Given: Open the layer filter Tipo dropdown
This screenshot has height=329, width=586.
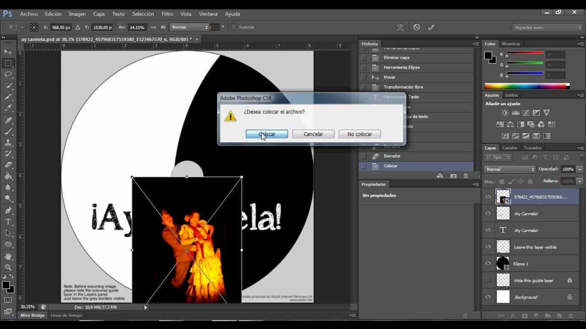Looking at the screenshot, I should click(498, 157).
